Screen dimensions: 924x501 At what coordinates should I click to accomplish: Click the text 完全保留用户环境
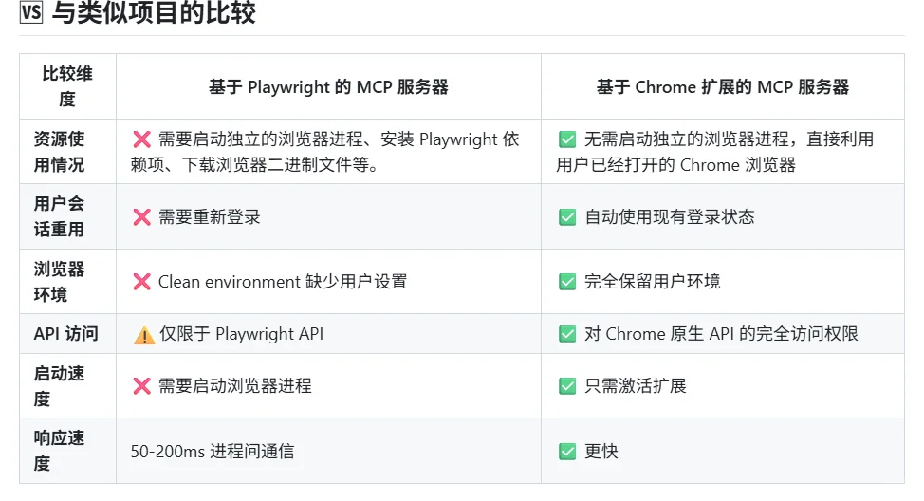653,282
